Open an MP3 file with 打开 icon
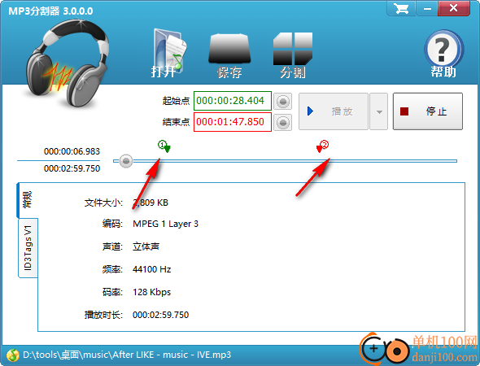 click(x=169, y=54)
